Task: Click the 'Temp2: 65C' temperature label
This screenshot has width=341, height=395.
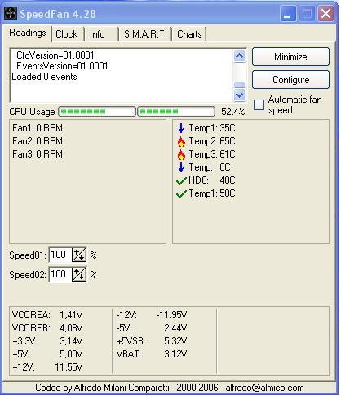Action: coord(212,141)
